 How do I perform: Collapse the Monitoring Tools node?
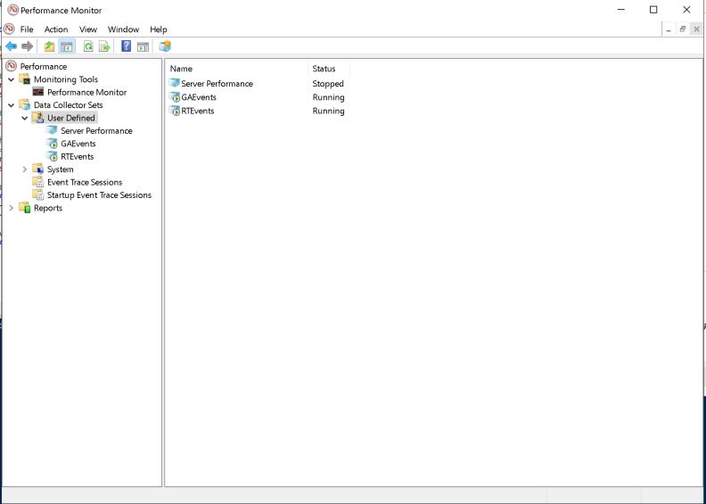12,79
